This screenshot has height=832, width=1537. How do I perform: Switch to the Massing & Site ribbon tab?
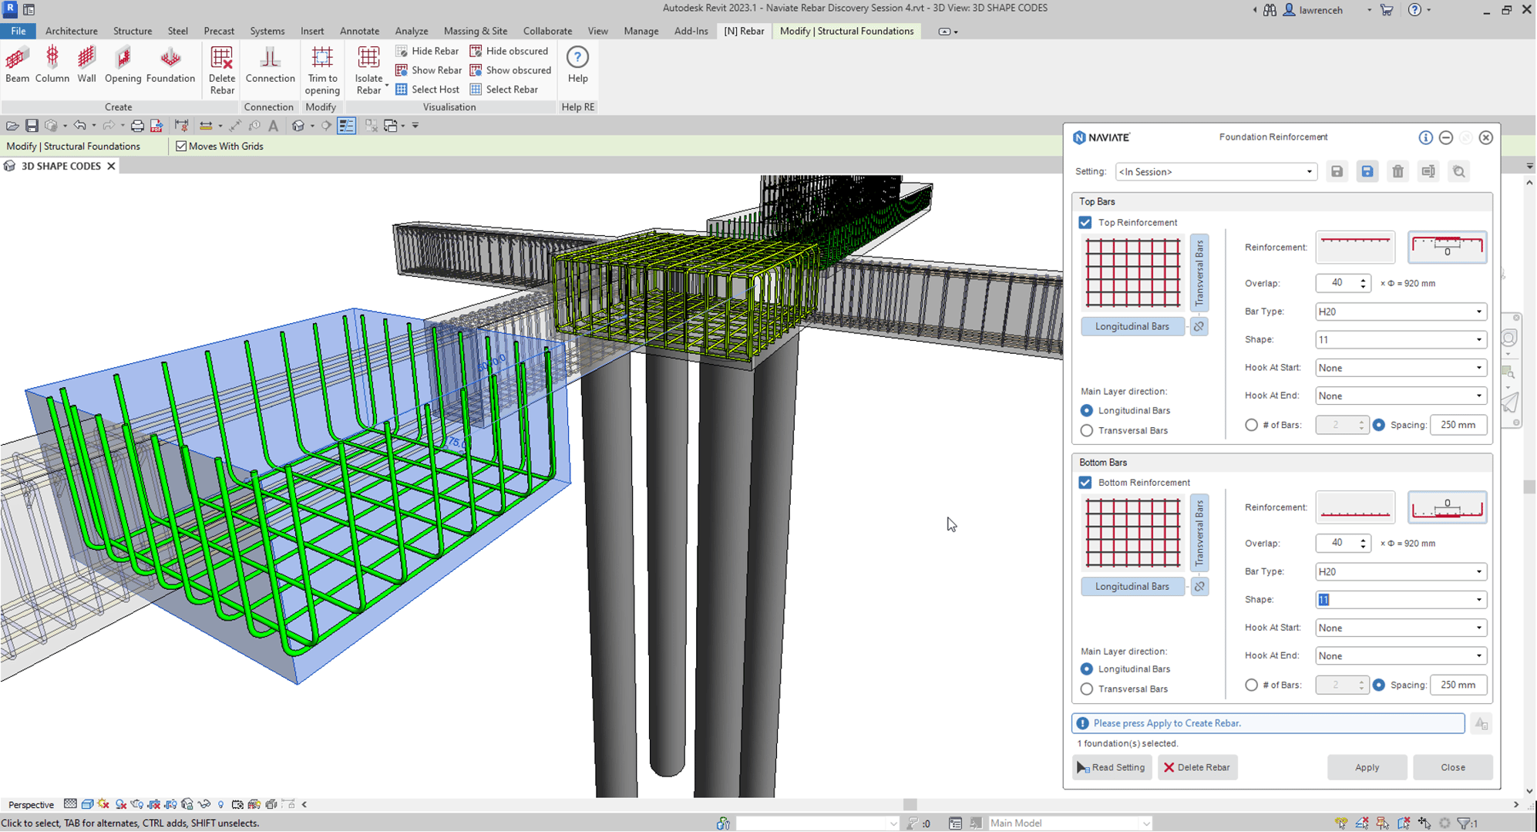click(x=476, y=31)
